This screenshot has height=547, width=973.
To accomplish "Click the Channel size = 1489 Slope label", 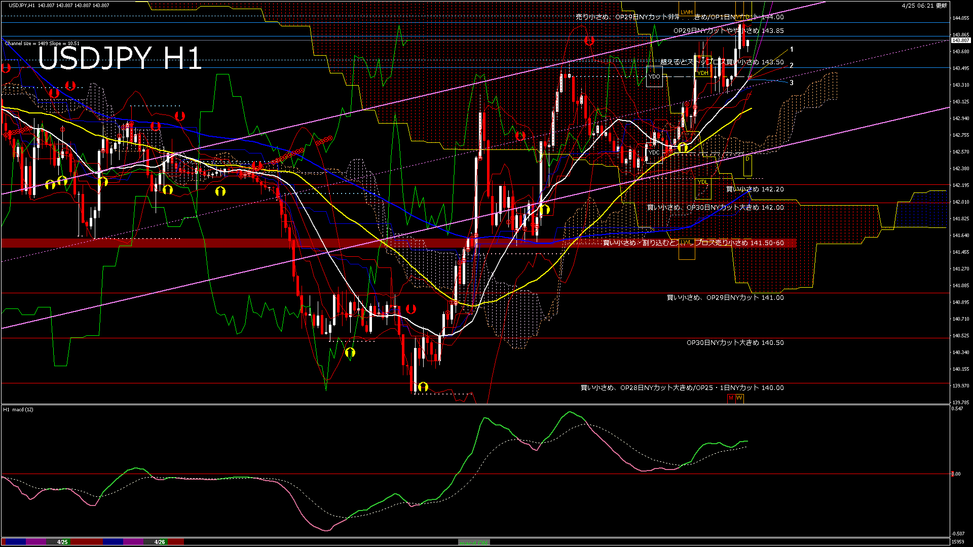I will tap(42, 44).
